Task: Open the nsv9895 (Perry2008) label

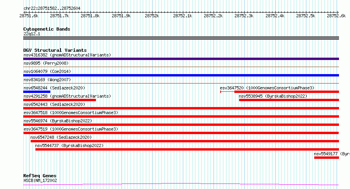Action: tap(46, 63)
